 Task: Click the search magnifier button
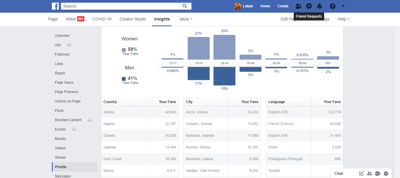185,6
